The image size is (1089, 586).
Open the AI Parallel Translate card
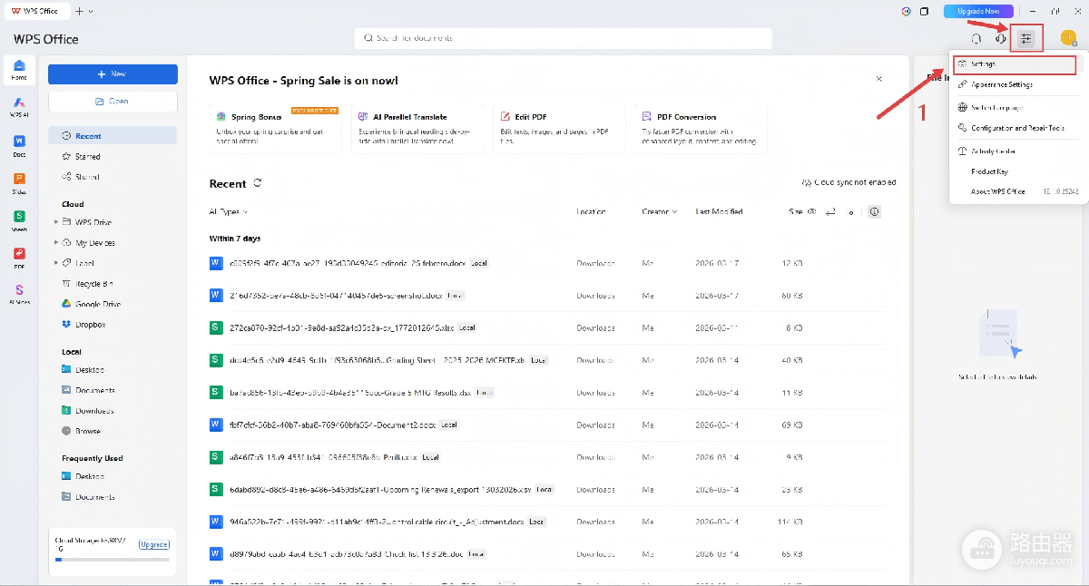(419, 128)
